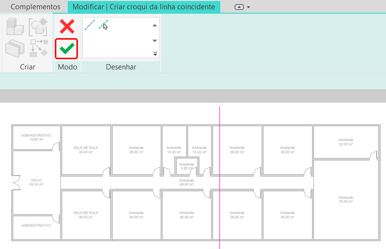Open the ribbon display options dropdown arrow

249,7
